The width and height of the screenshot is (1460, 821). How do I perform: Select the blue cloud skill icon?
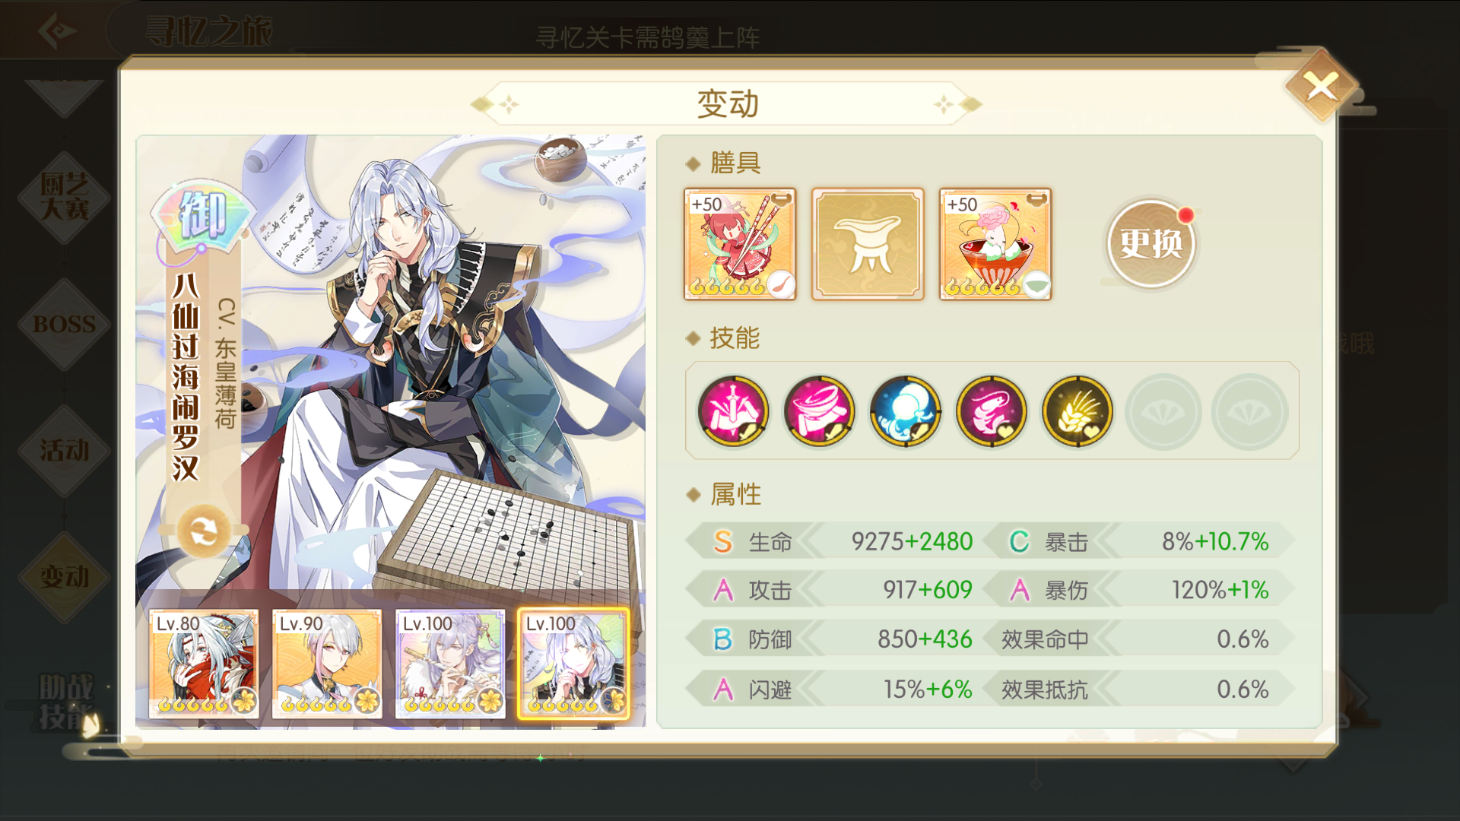point(905,411)
